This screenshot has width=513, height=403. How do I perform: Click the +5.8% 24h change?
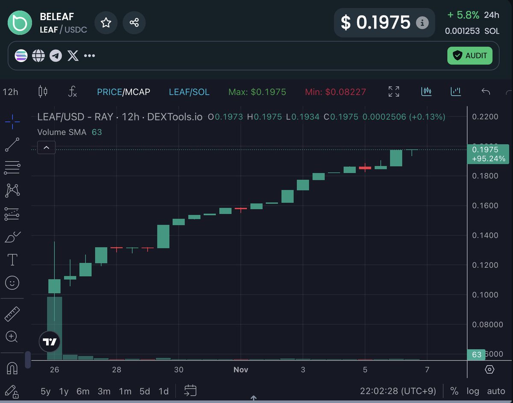coord(463,15)
